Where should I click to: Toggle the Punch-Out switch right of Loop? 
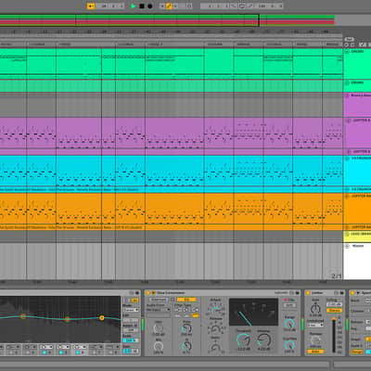tap(249, 6)
